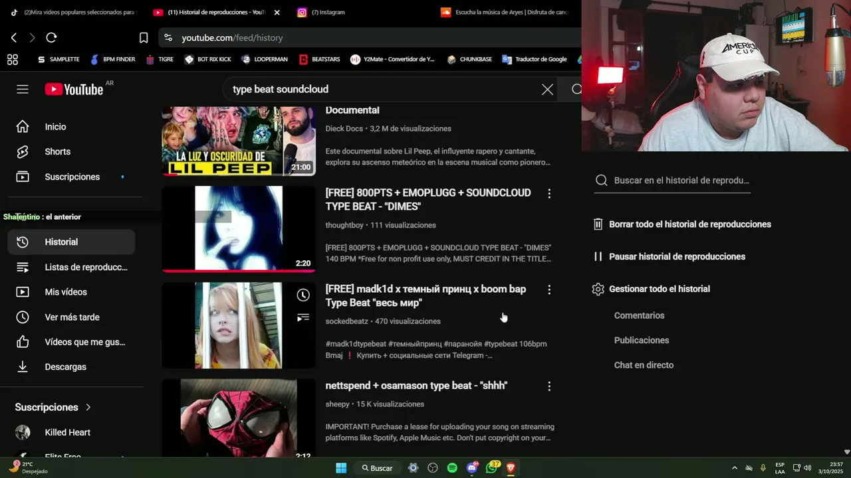Show hidden system tray icons chevron
Screen dimensions: 851x478
pos(735,468)
